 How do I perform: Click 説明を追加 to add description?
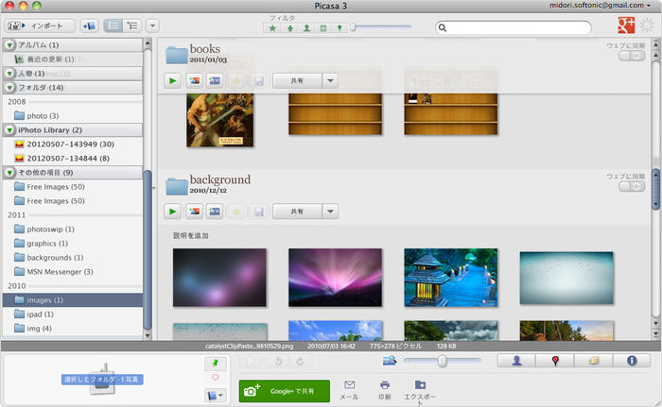click(x=191, y=235)
